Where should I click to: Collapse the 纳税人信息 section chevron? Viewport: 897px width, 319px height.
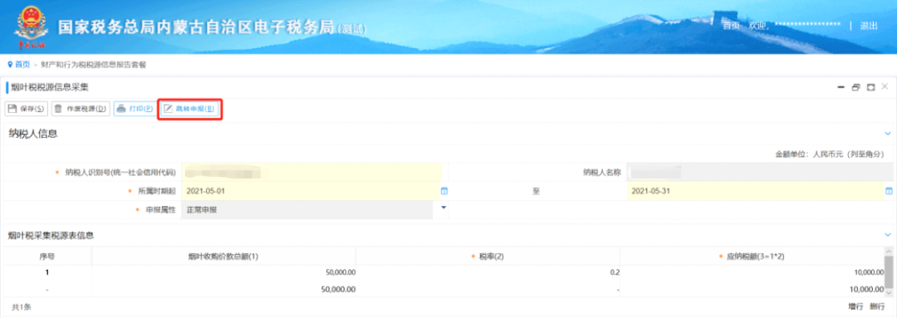point(888,133)
